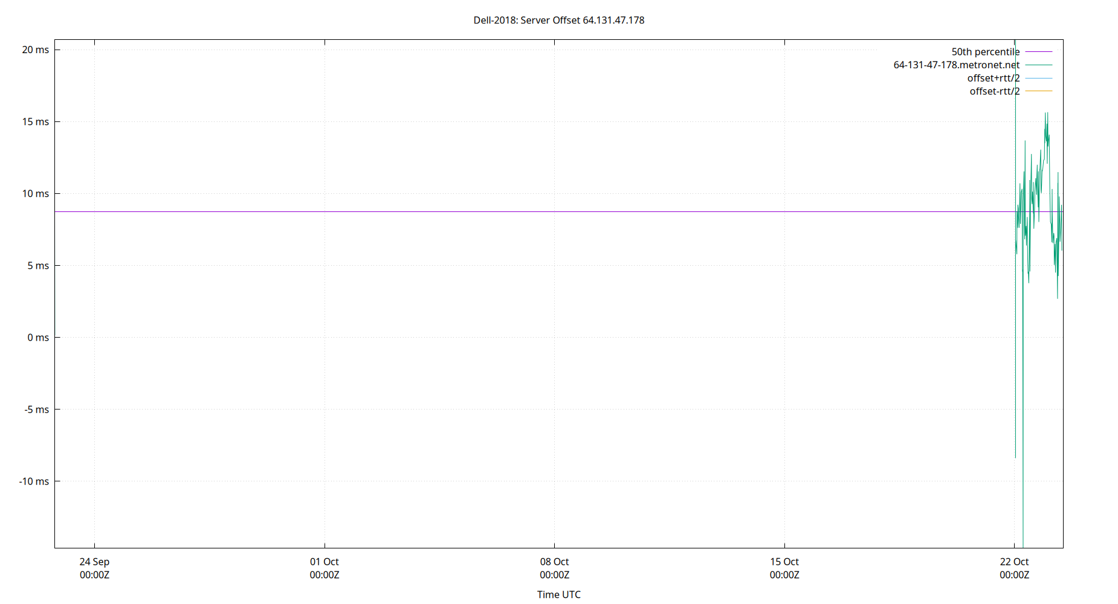Viewport: 1118px width, 604px height.
Task: Click the 10 ms y-axis label
Action: click(36, 193)
